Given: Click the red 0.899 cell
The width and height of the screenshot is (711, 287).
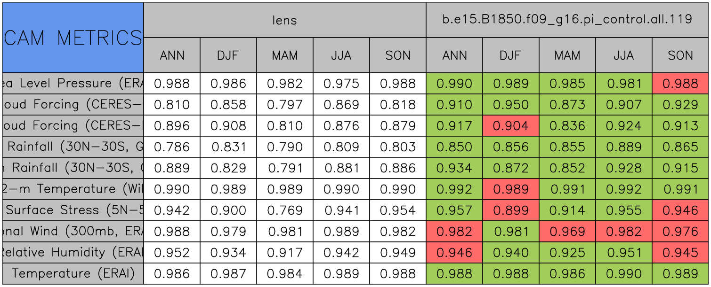Looking at the screenshot, I should (510, 210).
